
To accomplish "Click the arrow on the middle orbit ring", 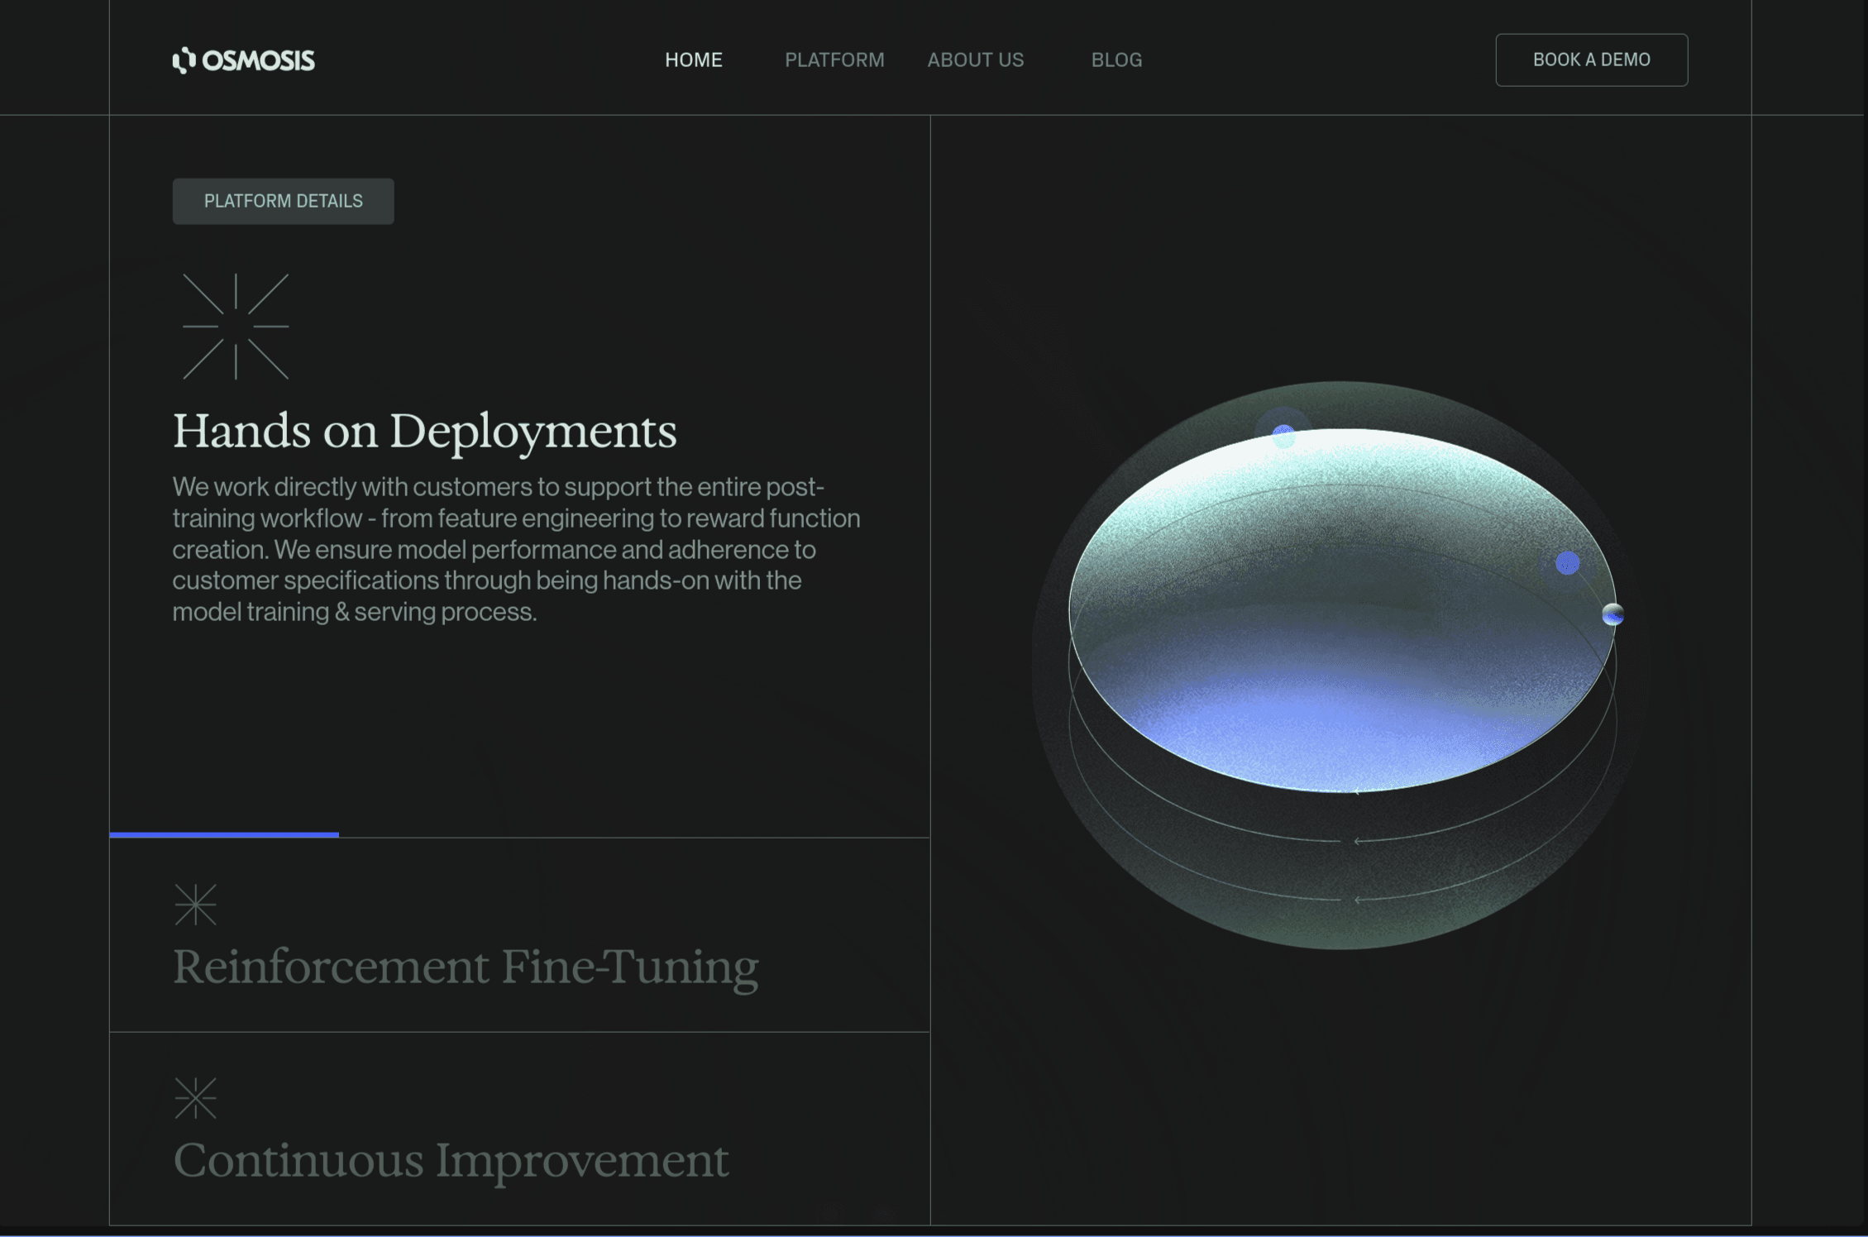I will pos(1358,841).
